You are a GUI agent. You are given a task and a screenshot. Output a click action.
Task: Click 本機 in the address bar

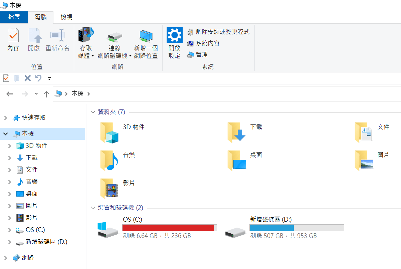77,94
